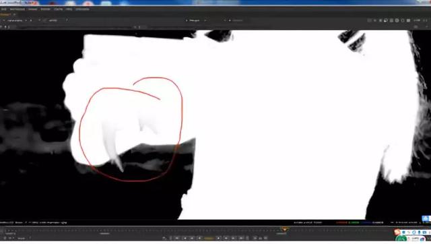This screenshot has width=431, height=244.
Task: Click the zoom level readout in the viewer's top-right toolbar
Action: [x=417, y=20]
